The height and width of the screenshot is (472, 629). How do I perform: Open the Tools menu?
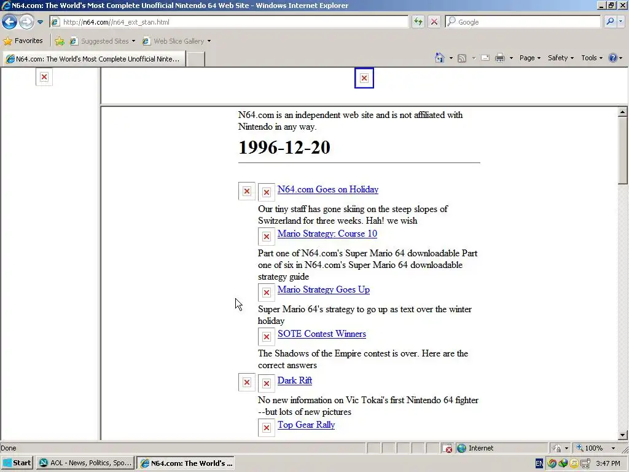point(592,58)
